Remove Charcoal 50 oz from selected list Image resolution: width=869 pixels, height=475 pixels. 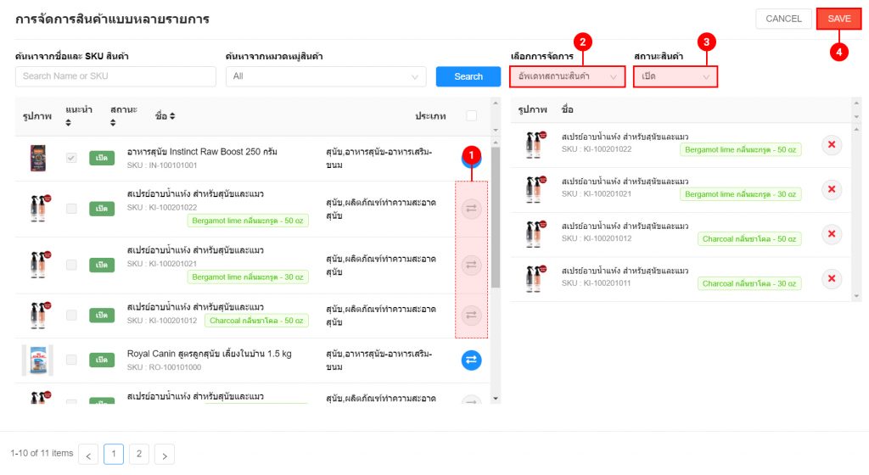[832, 234]
